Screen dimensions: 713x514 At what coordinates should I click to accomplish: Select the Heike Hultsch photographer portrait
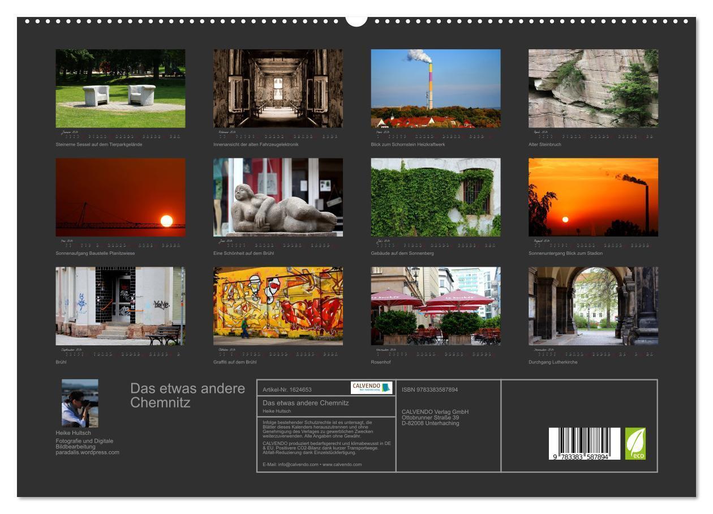click(x=80, y=403)
